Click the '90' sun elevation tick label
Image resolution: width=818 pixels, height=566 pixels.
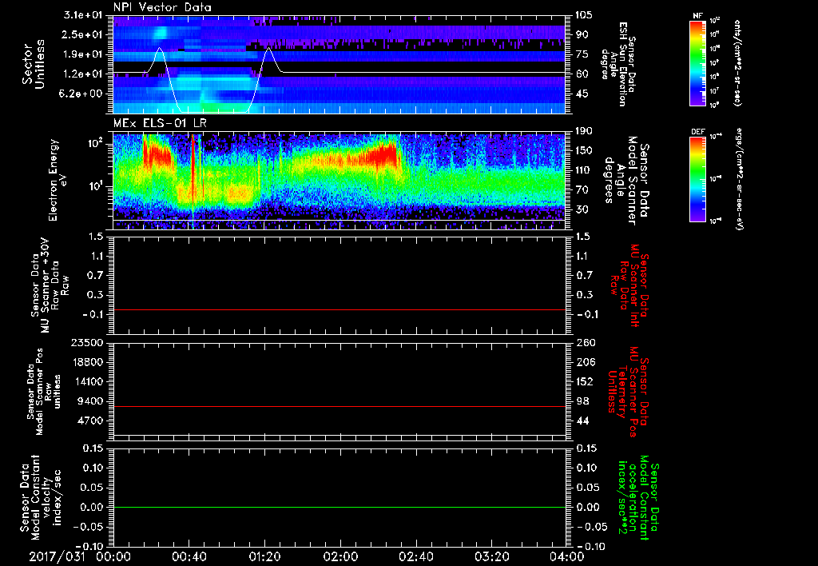[582, 34]
